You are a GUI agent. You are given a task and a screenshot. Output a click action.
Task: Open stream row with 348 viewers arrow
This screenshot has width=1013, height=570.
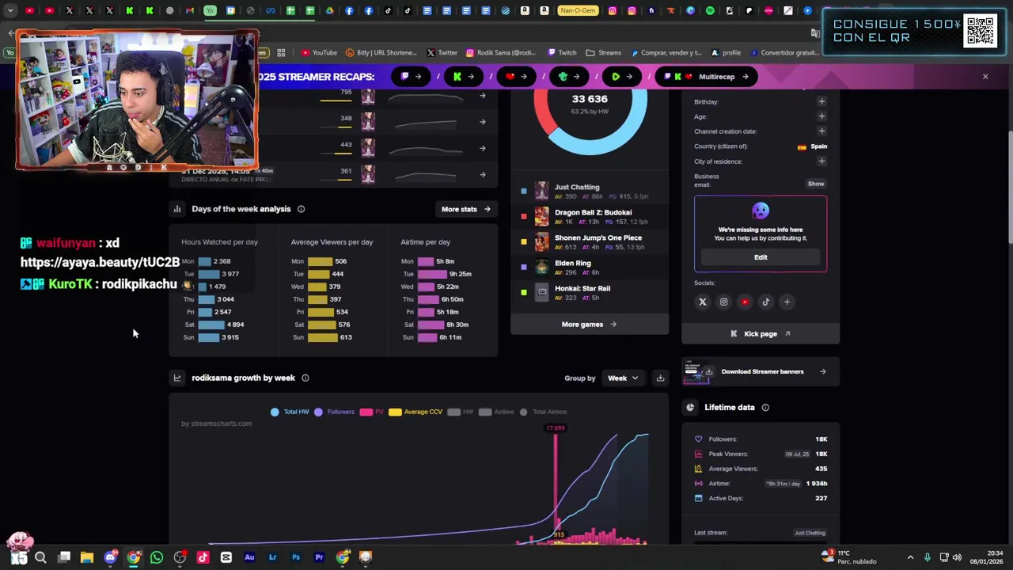tap(483, 122)
